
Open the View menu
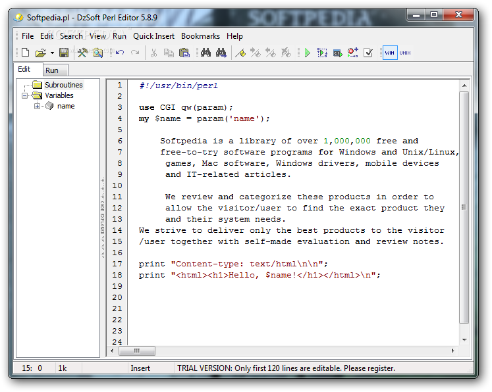pos(97,36)
